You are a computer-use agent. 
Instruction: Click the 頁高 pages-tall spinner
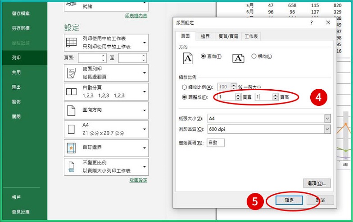pyautogui.click(x=276, y=97)
